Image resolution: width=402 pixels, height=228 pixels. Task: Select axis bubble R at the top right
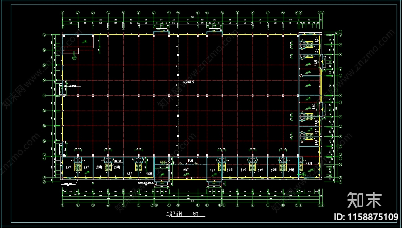point(341,32)
